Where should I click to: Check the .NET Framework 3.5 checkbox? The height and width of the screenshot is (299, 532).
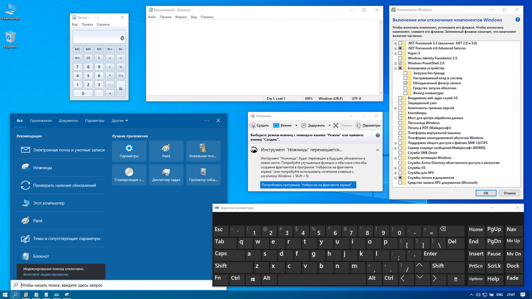click(x=400, y=43)
